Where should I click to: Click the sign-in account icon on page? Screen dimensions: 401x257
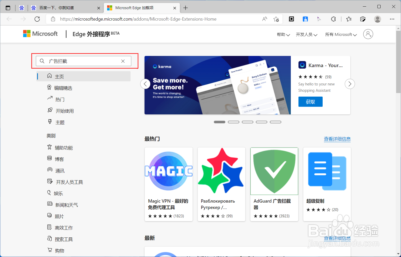click(x=368, y=34)
